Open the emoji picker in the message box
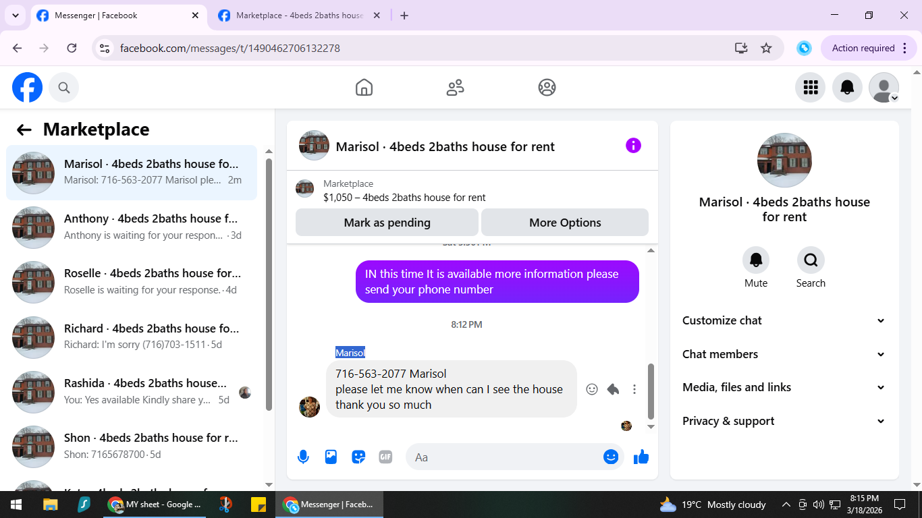The image size is (922, 518). pos(611,457)
